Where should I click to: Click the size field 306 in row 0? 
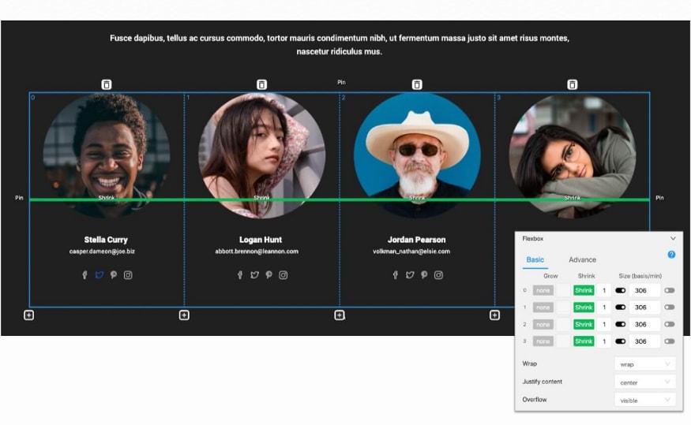[x=644, y=290]
